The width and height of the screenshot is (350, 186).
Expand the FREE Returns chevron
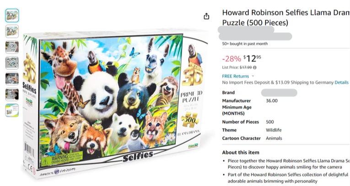253,76
